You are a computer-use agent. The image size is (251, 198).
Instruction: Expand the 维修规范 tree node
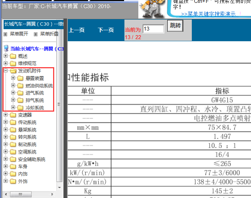pos(6,63)
